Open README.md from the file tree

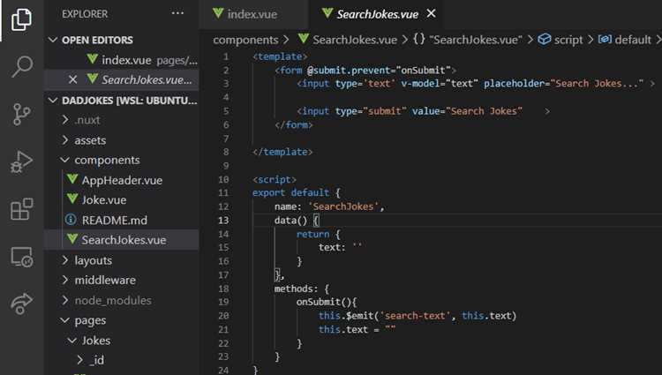(115, 220)
